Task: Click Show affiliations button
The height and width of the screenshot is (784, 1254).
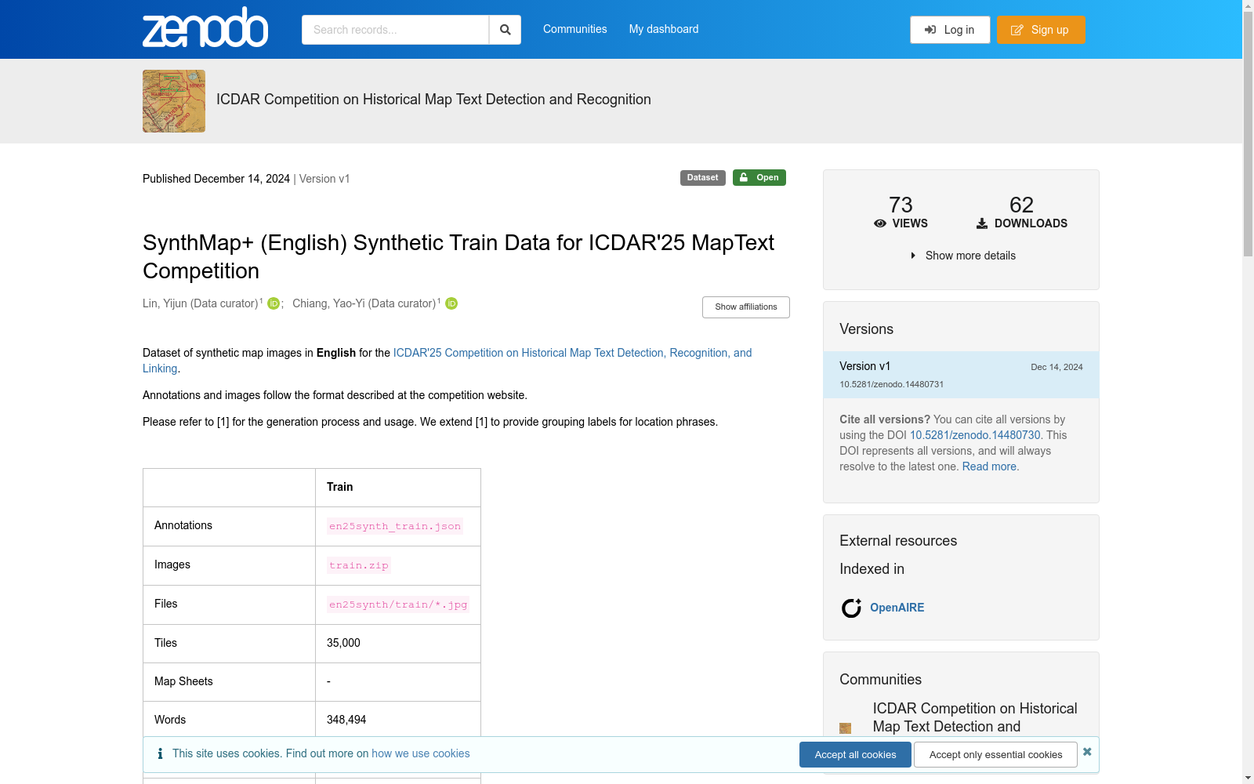Action: (746, 307)
